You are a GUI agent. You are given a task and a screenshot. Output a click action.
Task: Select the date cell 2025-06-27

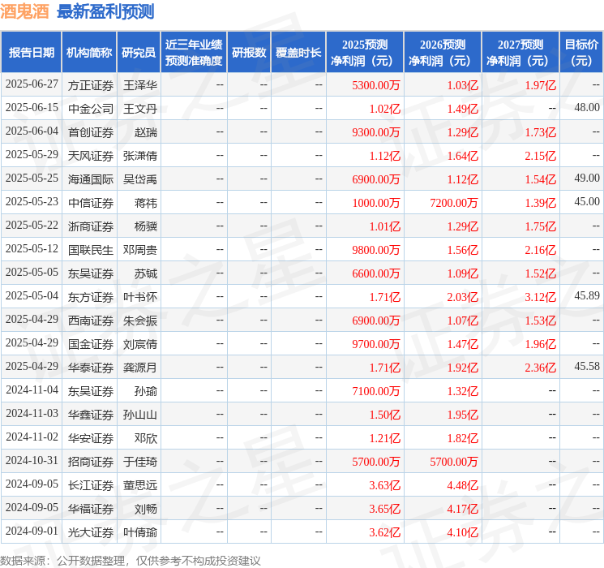coord(32,84)
